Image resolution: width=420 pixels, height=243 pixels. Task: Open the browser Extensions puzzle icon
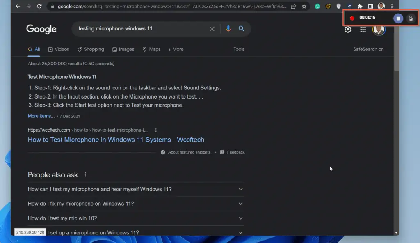click(360, 6)
